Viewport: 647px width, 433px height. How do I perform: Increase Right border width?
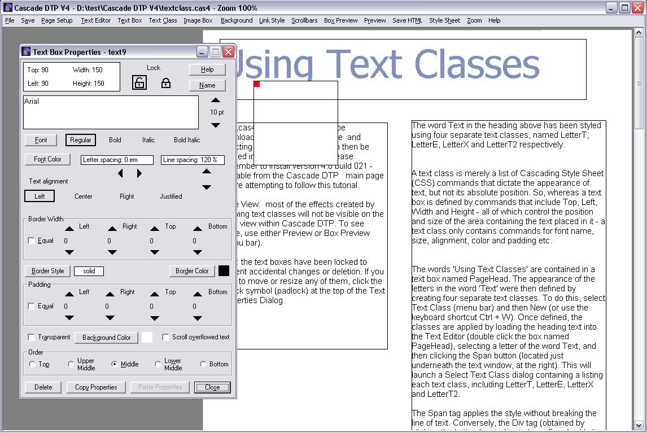pyautogui.click(x=112, y=229)
